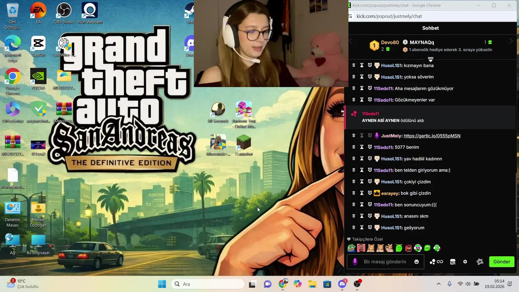Insert the red angry face emote
The width and height of the screenshot is (519, 292).
coord(408,248)
